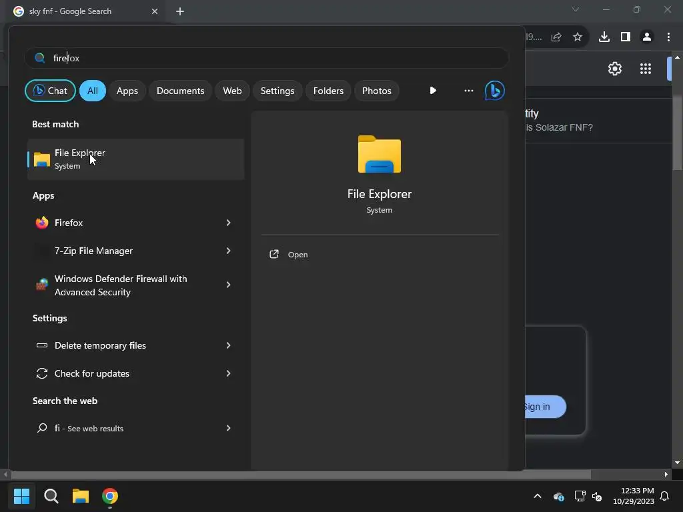
Task: Click the search input field containing firefox
Action: pos(267,58)
